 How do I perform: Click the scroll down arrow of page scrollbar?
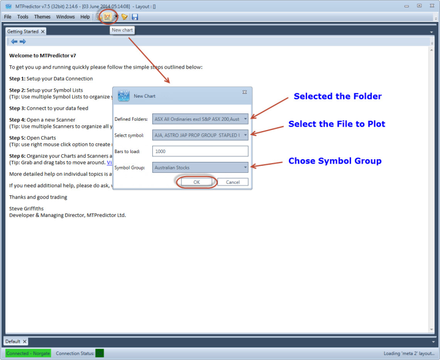[x=432, y=329]
